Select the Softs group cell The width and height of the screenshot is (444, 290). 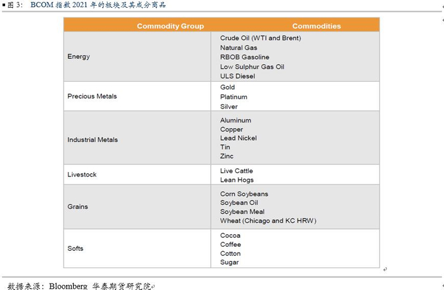click(75, 248)
